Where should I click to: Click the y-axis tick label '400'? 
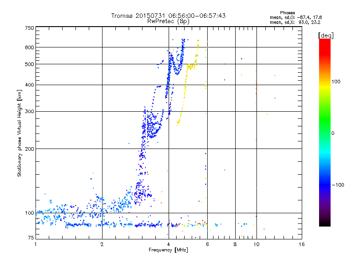30,85
